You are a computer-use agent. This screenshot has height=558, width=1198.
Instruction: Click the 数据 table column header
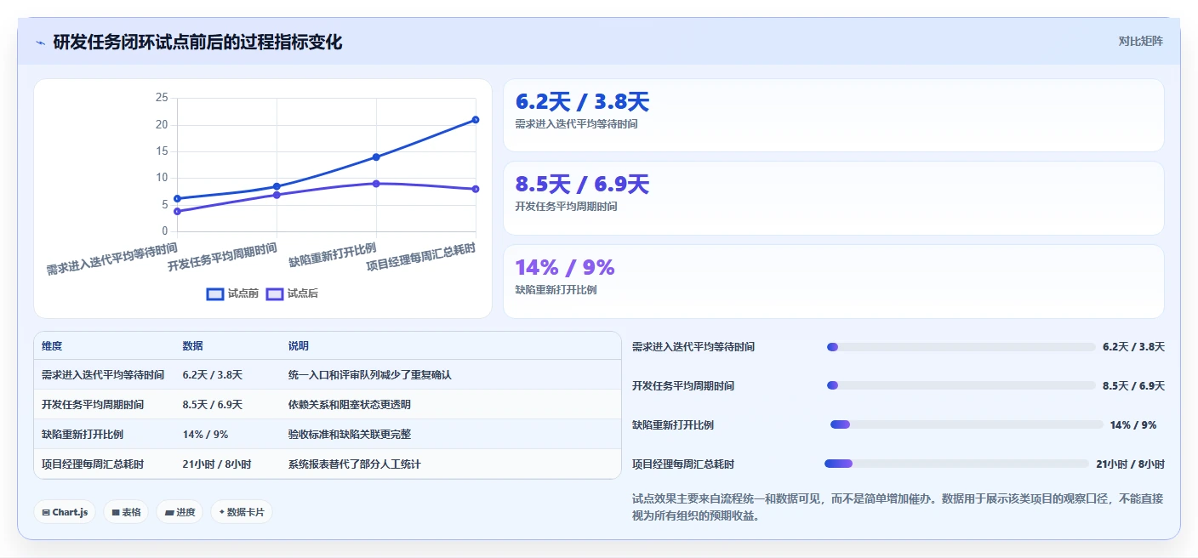coord(192,346)
